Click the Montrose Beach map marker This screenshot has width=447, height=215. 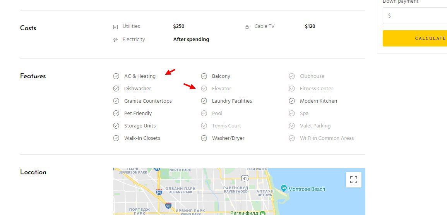[x=284, y=188]
